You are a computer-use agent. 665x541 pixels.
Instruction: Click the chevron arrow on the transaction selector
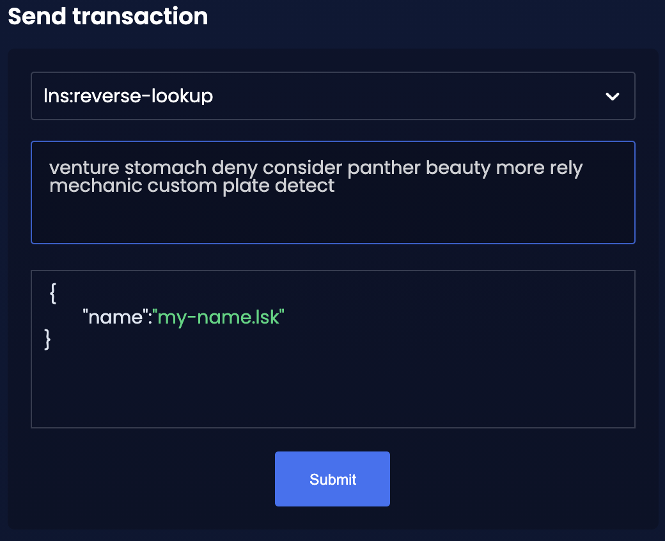point(613,97)
